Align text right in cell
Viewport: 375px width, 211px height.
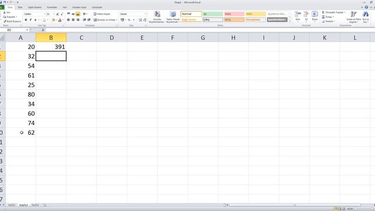click(78, 20)
